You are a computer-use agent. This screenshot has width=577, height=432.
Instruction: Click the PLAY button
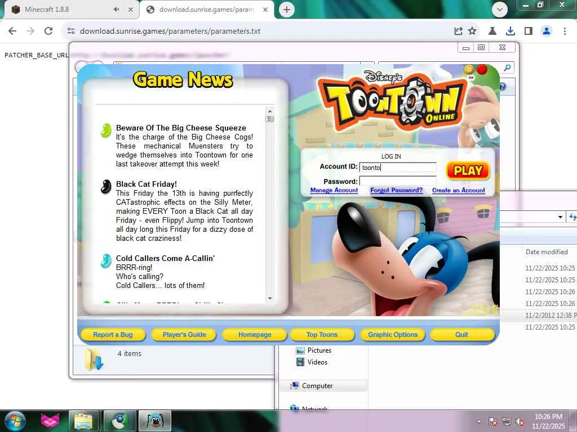[x=468, y=171]
